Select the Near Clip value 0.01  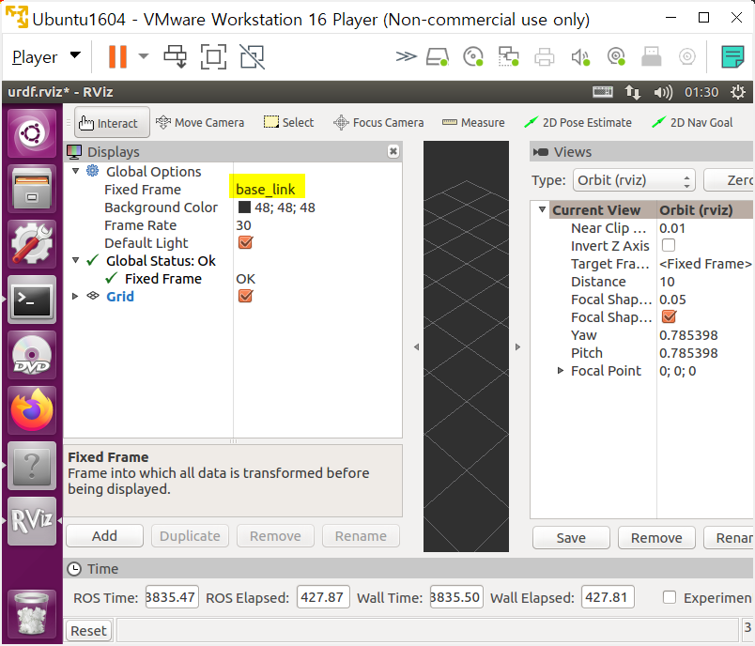tap(672, 228)
